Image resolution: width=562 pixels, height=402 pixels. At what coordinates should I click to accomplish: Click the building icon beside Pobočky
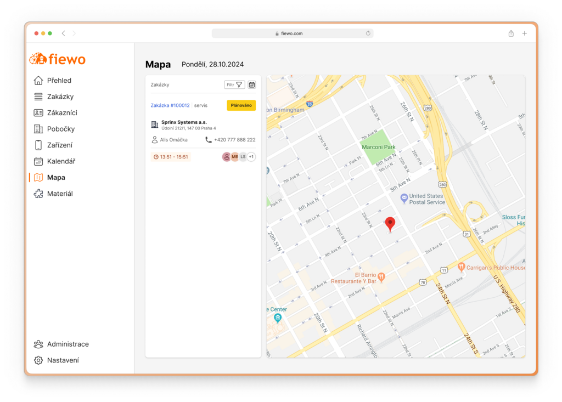click(x=38, y=129)
